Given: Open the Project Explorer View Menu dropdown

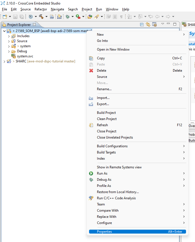Looking at the screenshot, I should pyautogui.click(x=162, y=24).
